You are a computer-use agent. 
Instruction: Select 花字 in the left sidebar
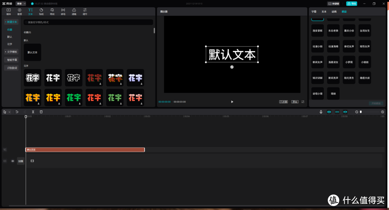(x=10, y=44)
